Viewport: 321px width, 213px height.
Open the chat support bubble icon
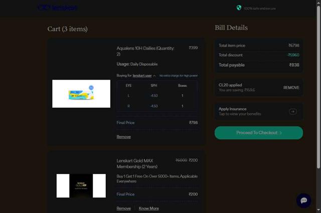tap(303, 200)
